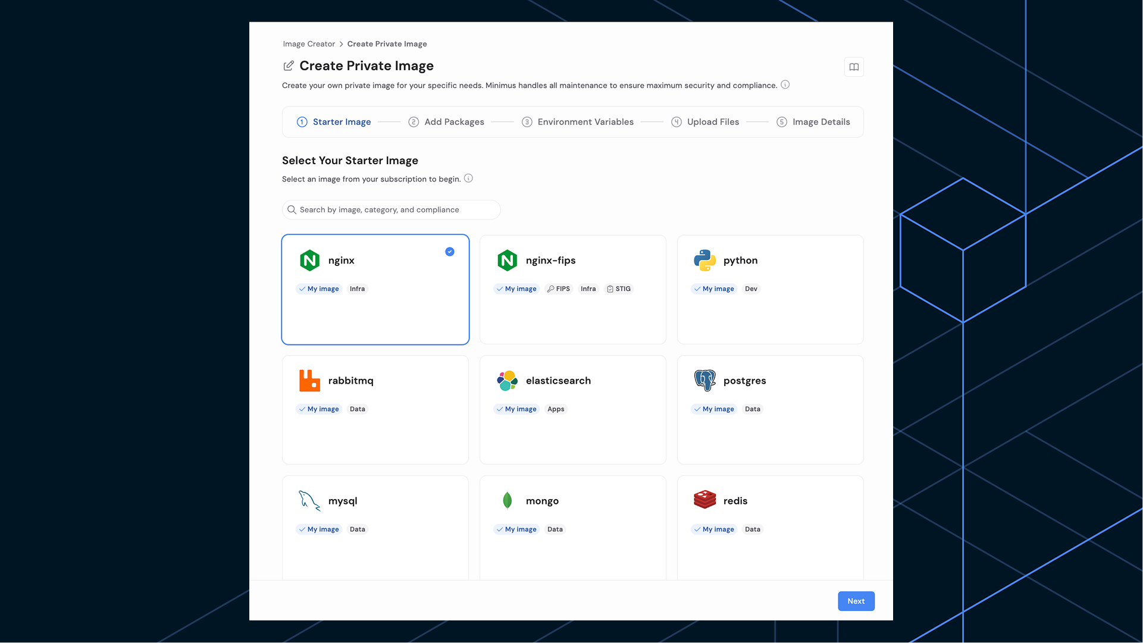Click the Next button
The image size is (1143, 643).
pyautogui.click(x=856, y=601)
